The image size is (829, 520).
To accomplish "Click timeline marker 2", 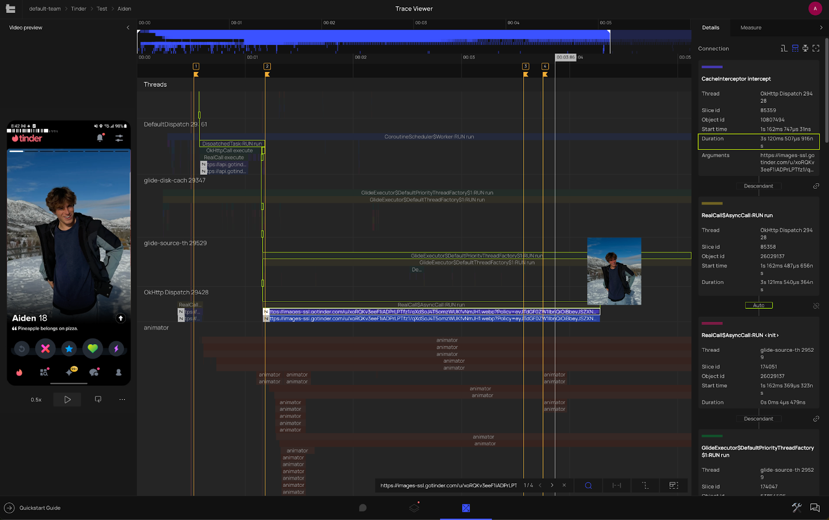I will (x=267, y=66).
